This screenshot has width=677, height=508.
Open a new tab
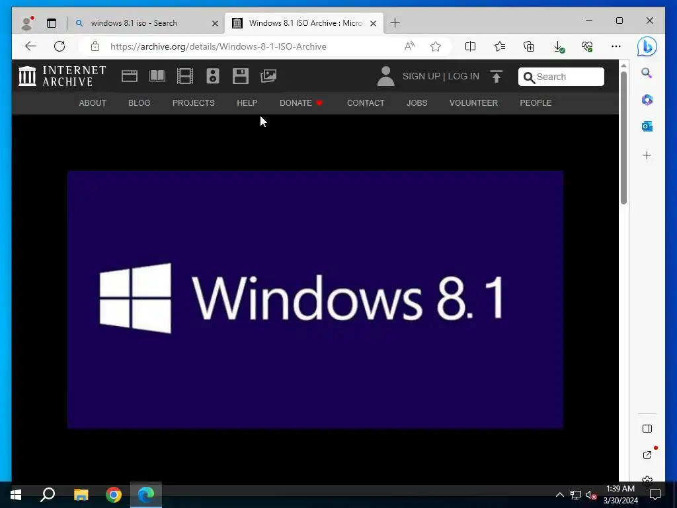pos(395,23)
